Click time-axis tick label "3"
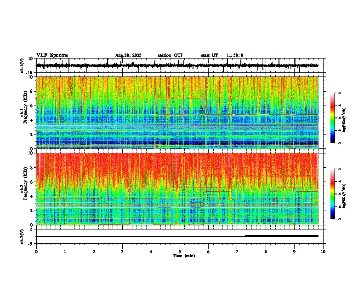Viewport: 364px width, 282px height. (122, 252)
